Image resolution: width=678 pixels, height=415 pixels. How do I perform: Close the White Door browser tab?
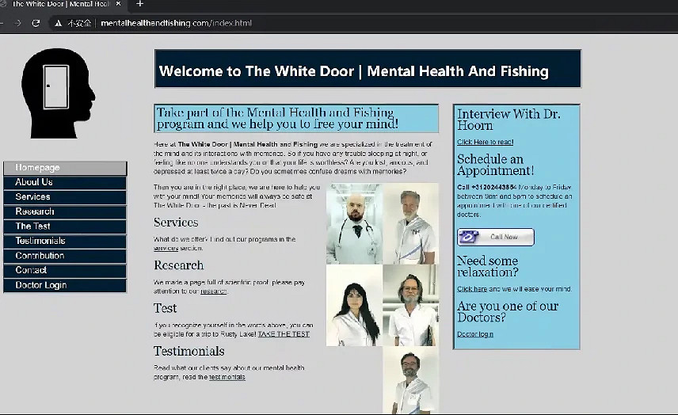pos(118,4)
